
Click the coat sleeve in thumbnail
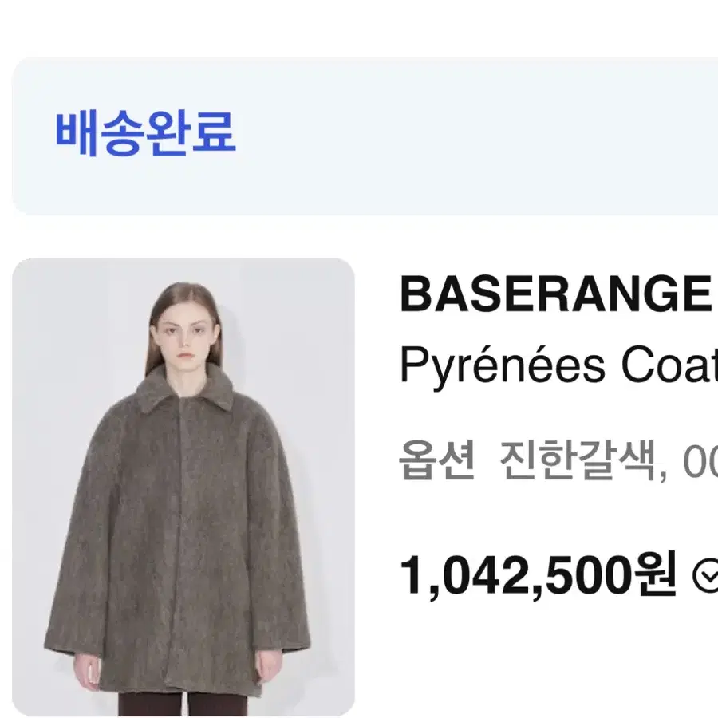(x=76, y=550)
